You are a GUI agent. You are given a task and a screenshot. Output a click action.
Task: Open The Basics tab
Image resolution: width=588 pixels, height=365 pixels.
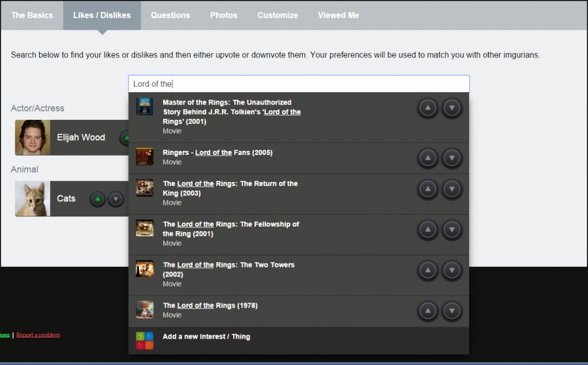(32, 15)
